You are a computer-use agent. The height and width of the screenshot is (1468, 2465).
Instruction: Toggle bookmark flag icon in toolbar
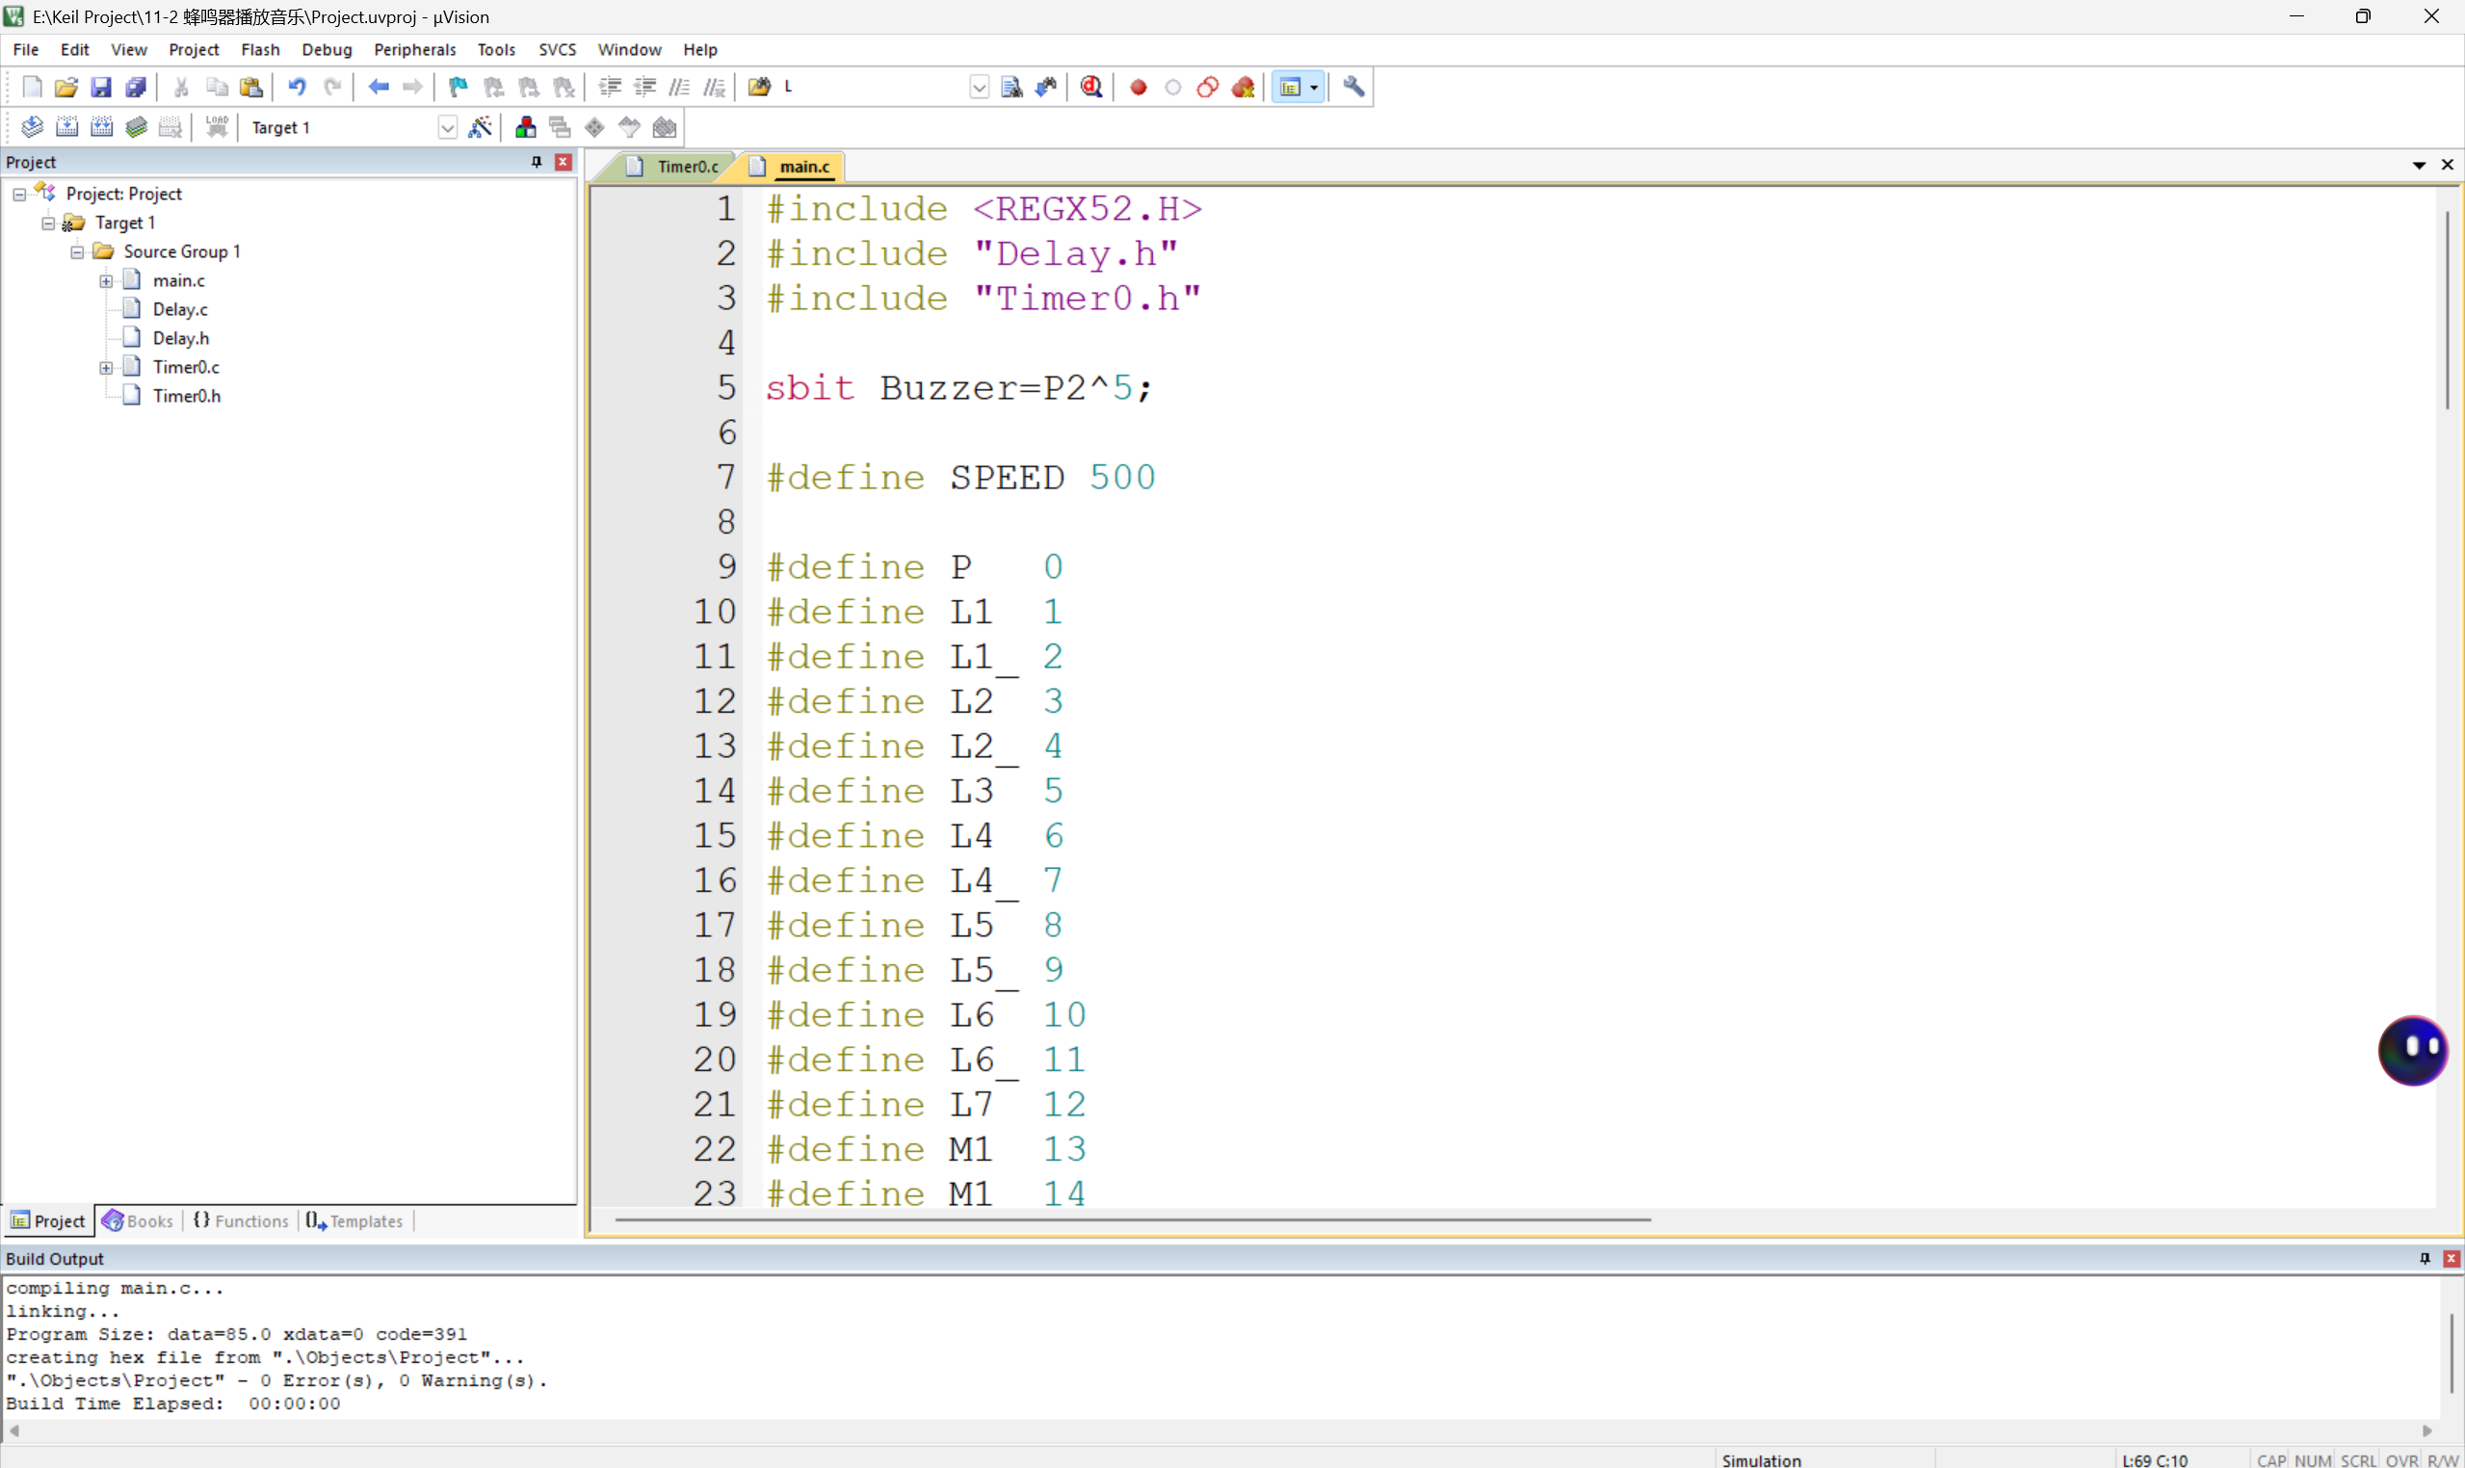point(457,87)
